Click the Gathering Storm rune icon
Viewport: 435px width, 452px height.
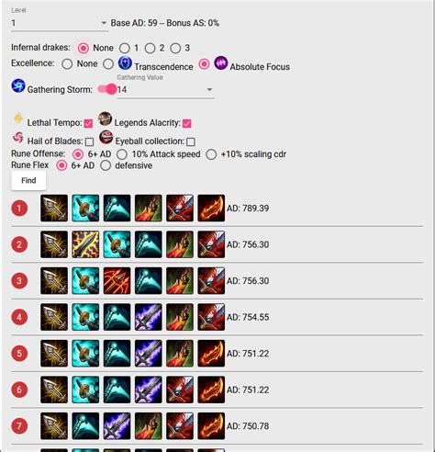click(x=18, y=85)
